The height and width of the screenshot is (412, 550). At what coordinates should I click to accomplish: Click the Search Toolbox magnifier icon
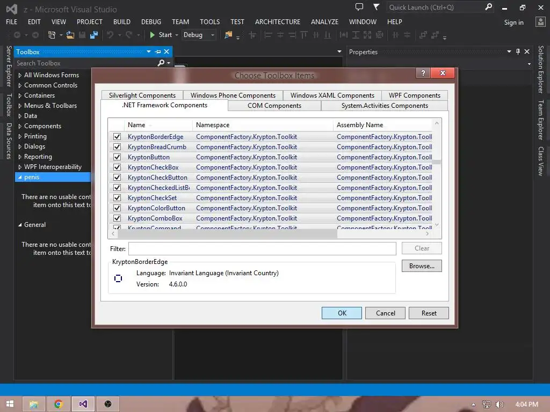[x=161, y=63]
